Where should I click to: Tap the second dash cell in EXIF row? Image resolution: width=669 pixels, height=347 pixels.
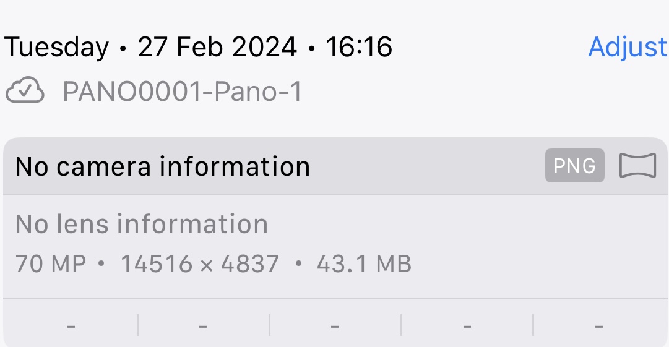tap(203, 327)
